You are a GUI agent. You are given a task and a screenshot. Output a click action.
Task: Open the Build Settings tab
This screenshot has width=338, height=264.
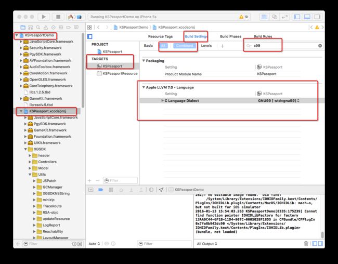pyautogui.click(x=196, y=36)
